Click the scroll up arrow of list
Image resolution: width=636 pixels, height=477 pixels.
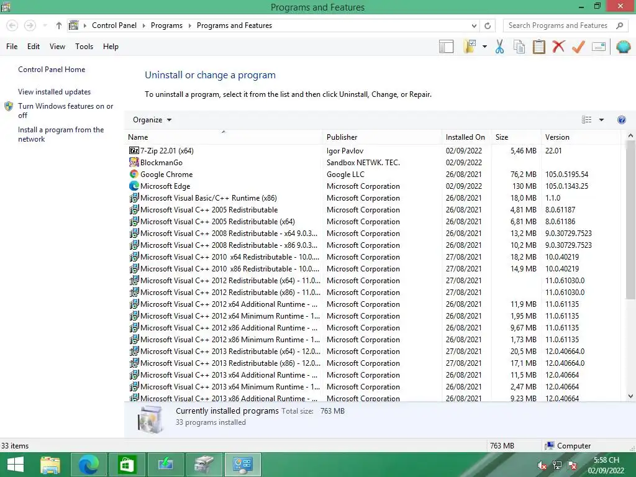[x=630, y=136]
